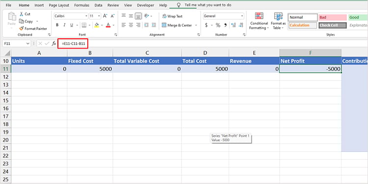The height and width of the screenshot is (184, 368).
Task: Select the column F header
Action: (310, 53)
